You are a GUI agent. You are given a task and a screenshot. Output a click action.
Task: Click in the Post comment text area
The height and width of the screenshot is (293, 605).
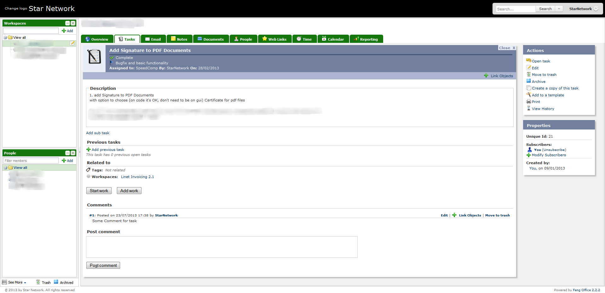222,247
